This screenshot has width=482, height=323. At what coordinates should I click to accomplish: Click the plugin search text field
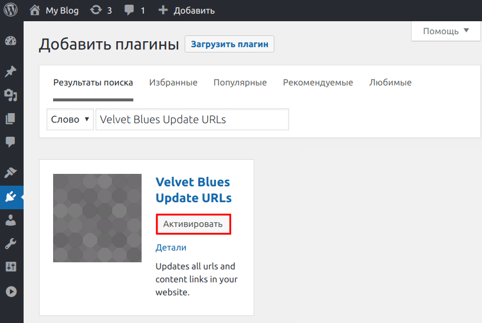click(192, 119)
